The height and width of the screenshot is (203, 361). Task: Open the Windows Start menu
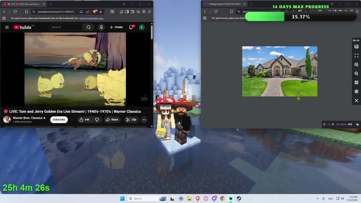click(122, 198)
